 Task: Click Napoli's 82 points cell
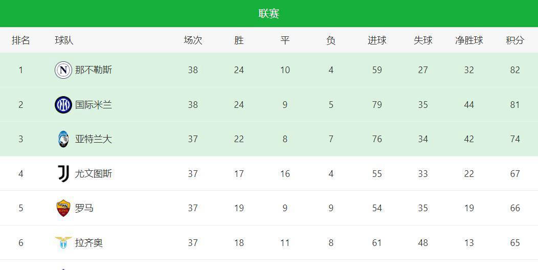point(515,70)
